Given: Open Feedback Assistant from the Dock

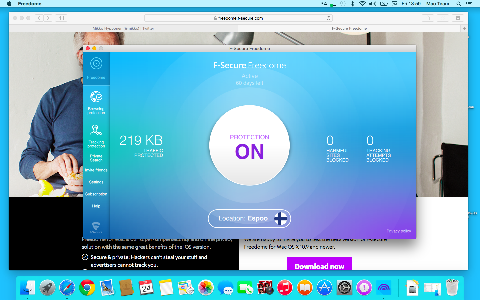Looking at the screenshot, I should tap(364, 287).
